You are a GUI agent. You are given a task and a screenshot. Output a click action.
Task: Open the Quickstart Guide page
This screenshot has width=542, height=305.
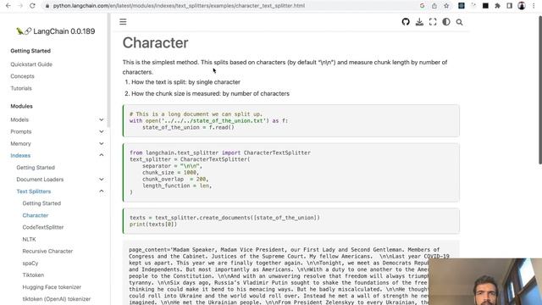31,64
